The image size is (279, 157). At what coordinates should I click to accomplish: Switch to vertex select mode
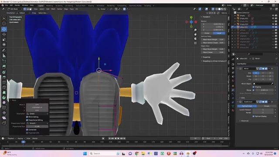point(25,9)
